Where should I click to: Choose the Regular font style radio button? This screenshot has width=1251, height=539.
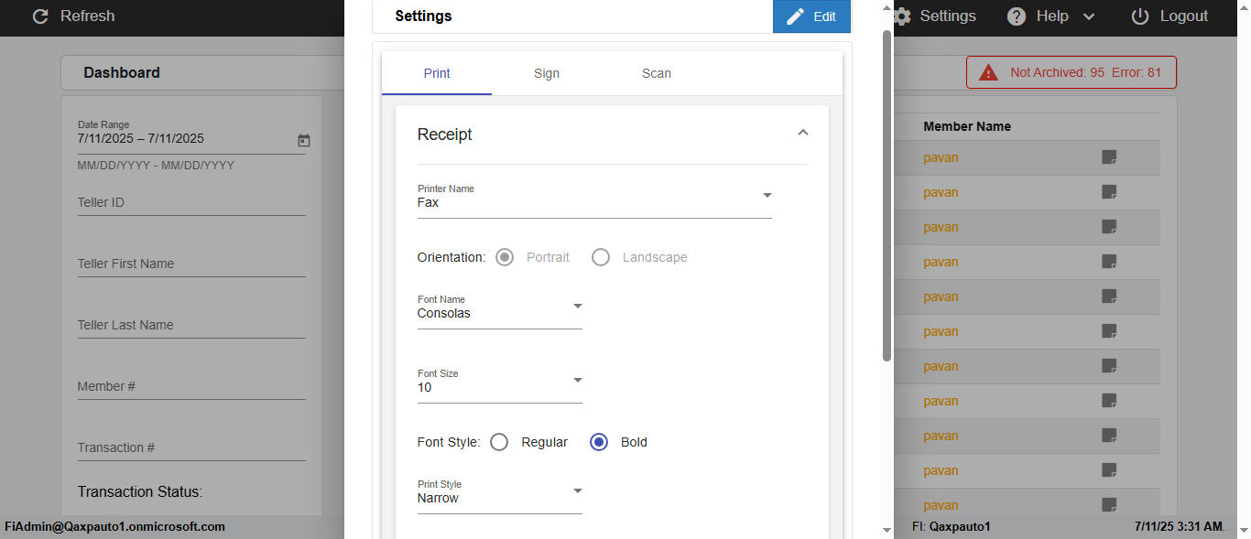499,442
